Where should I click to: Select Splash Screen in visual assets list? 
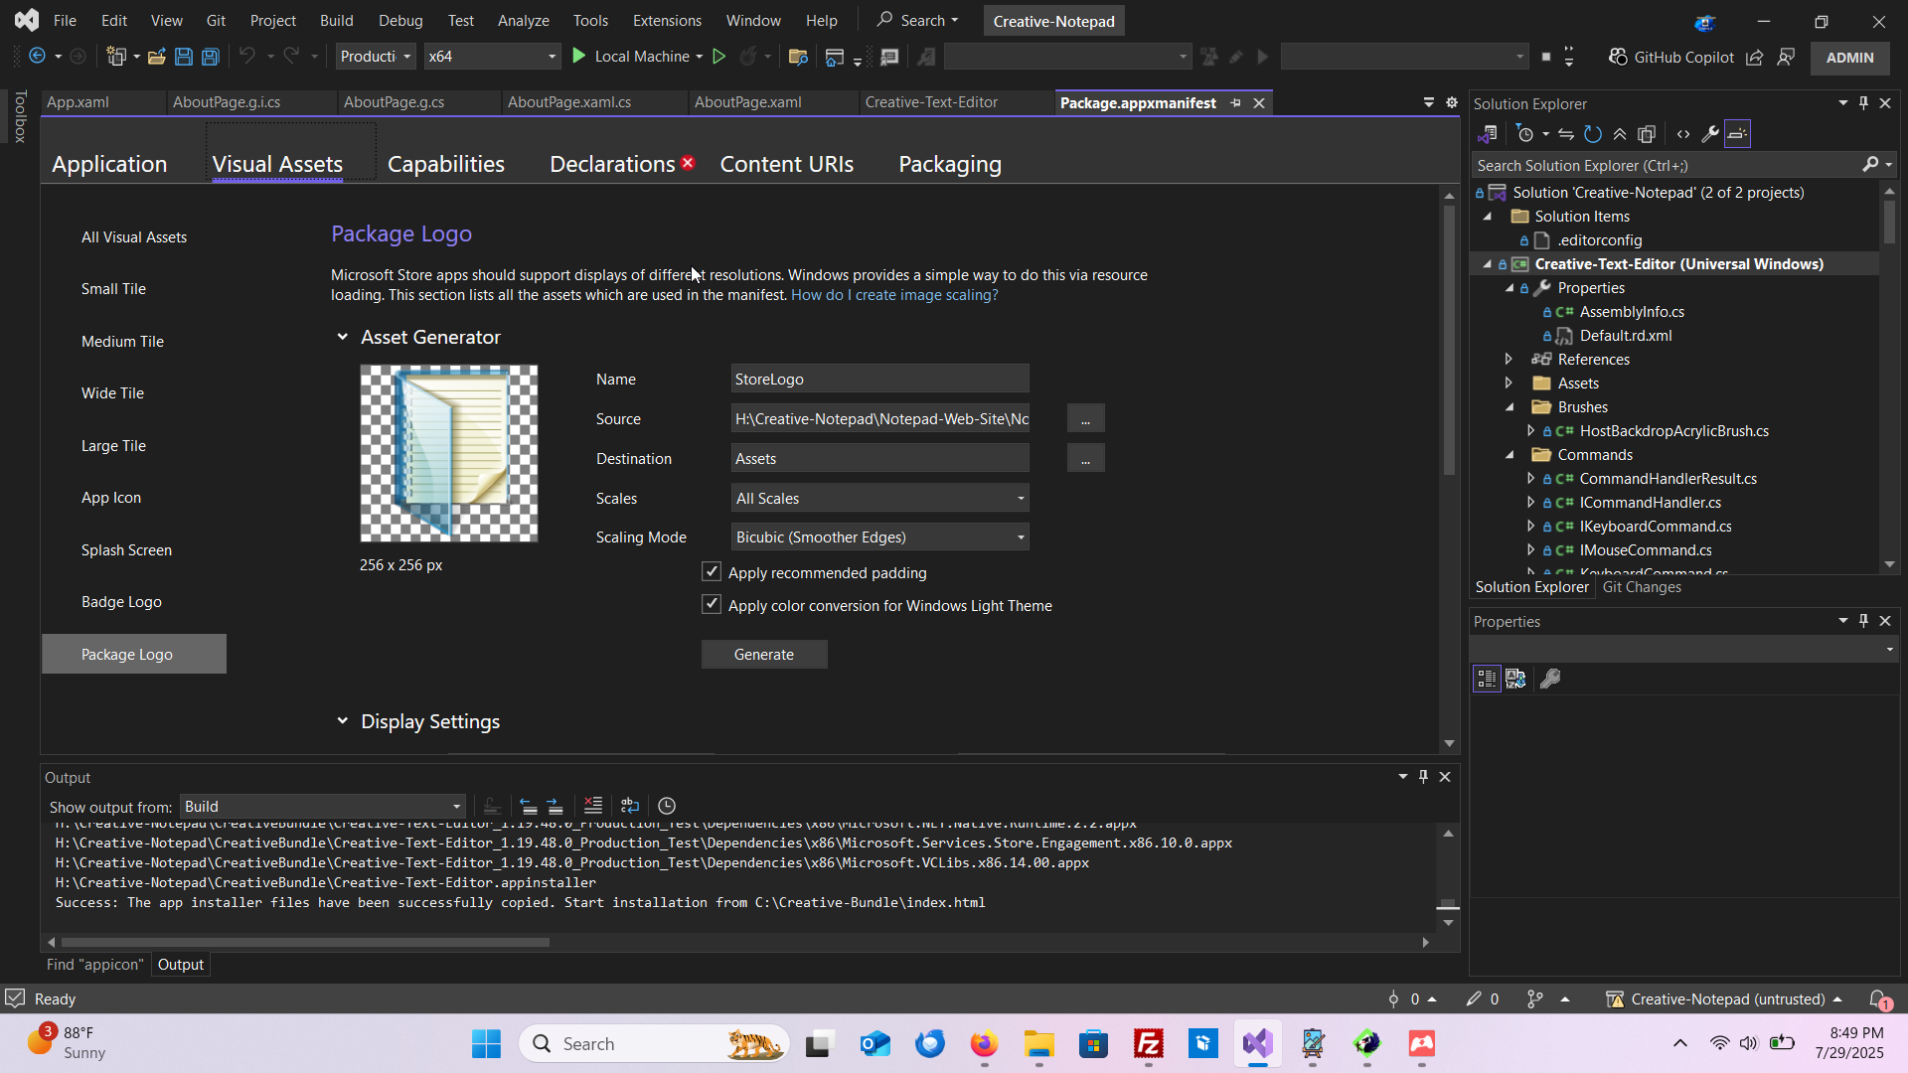click(x=126, y=549)
